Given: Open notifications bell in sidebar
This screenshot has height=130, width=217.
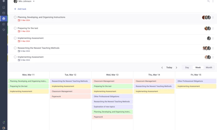Looking at the screenshot, I should coord(4,122).
